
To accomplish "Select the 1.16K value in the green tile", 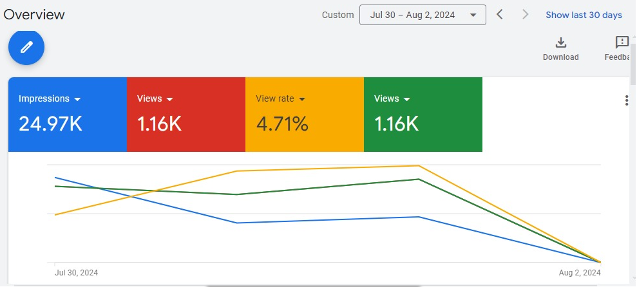I will point(396,124).
